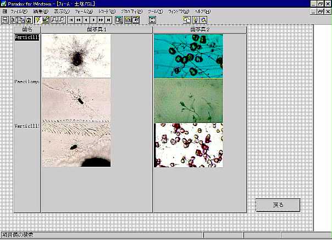Open the Paradox application system-menu icon
This screenshot has height=240, width=332.
point(3,4)
